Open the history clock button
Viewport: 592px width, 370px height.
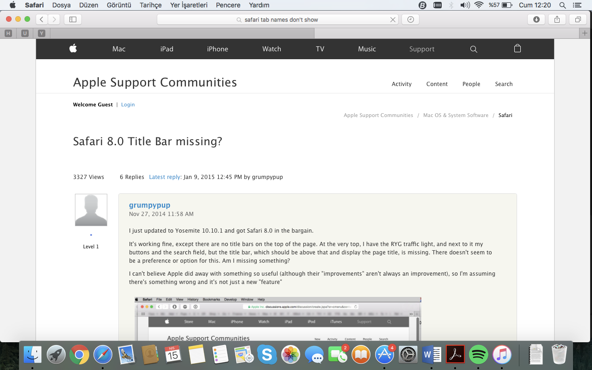410,19
